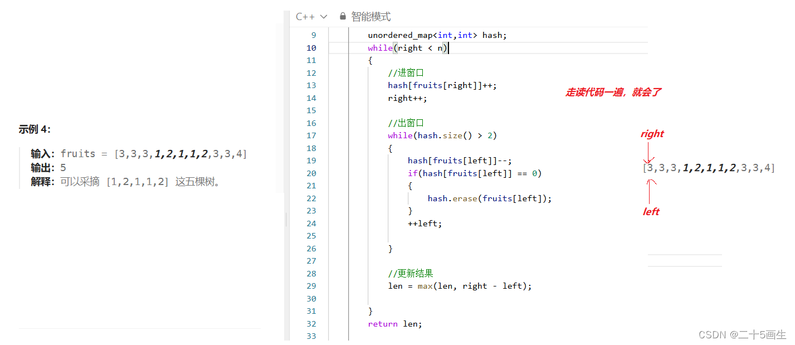795x345 pixels.
Task: Click the lock icon beside 智能模式
Action: 343,17
